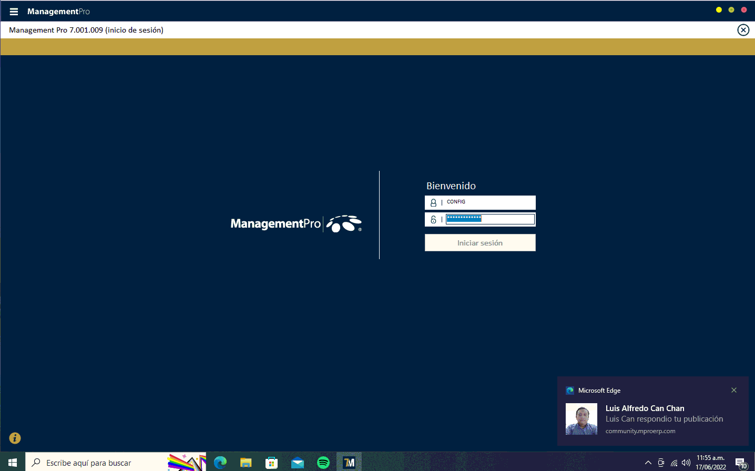Click the notification profile photo thumbnail
755x471 pixels.
tap(581, 419)
